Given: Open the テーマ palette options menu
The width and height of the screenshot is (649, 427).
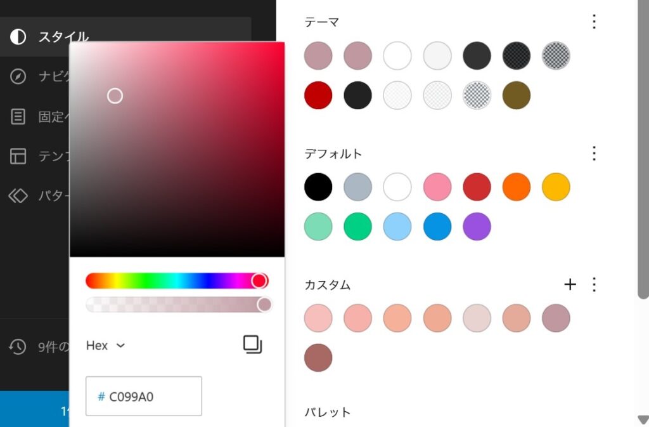Looking at the screenshot, I should pyautogui.click(x=594, y=22).
